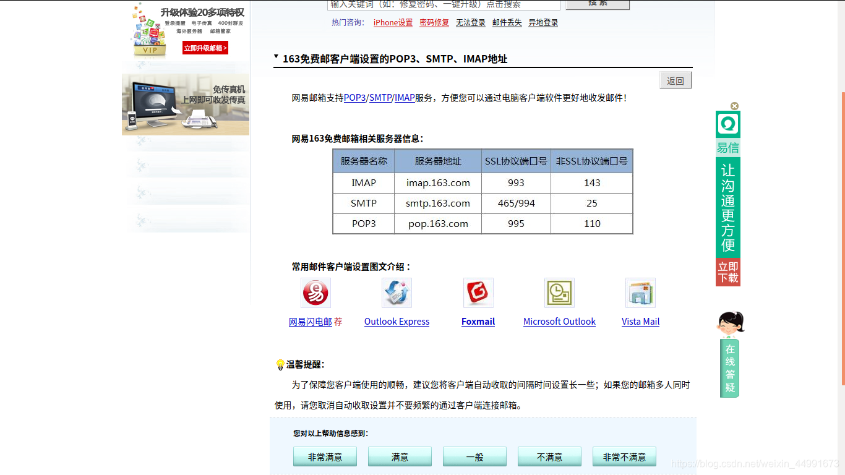The width and height of the screenshot is (845, 475).
Task: Open the 免传真机 fax banner image
Action: pos(186,105)
